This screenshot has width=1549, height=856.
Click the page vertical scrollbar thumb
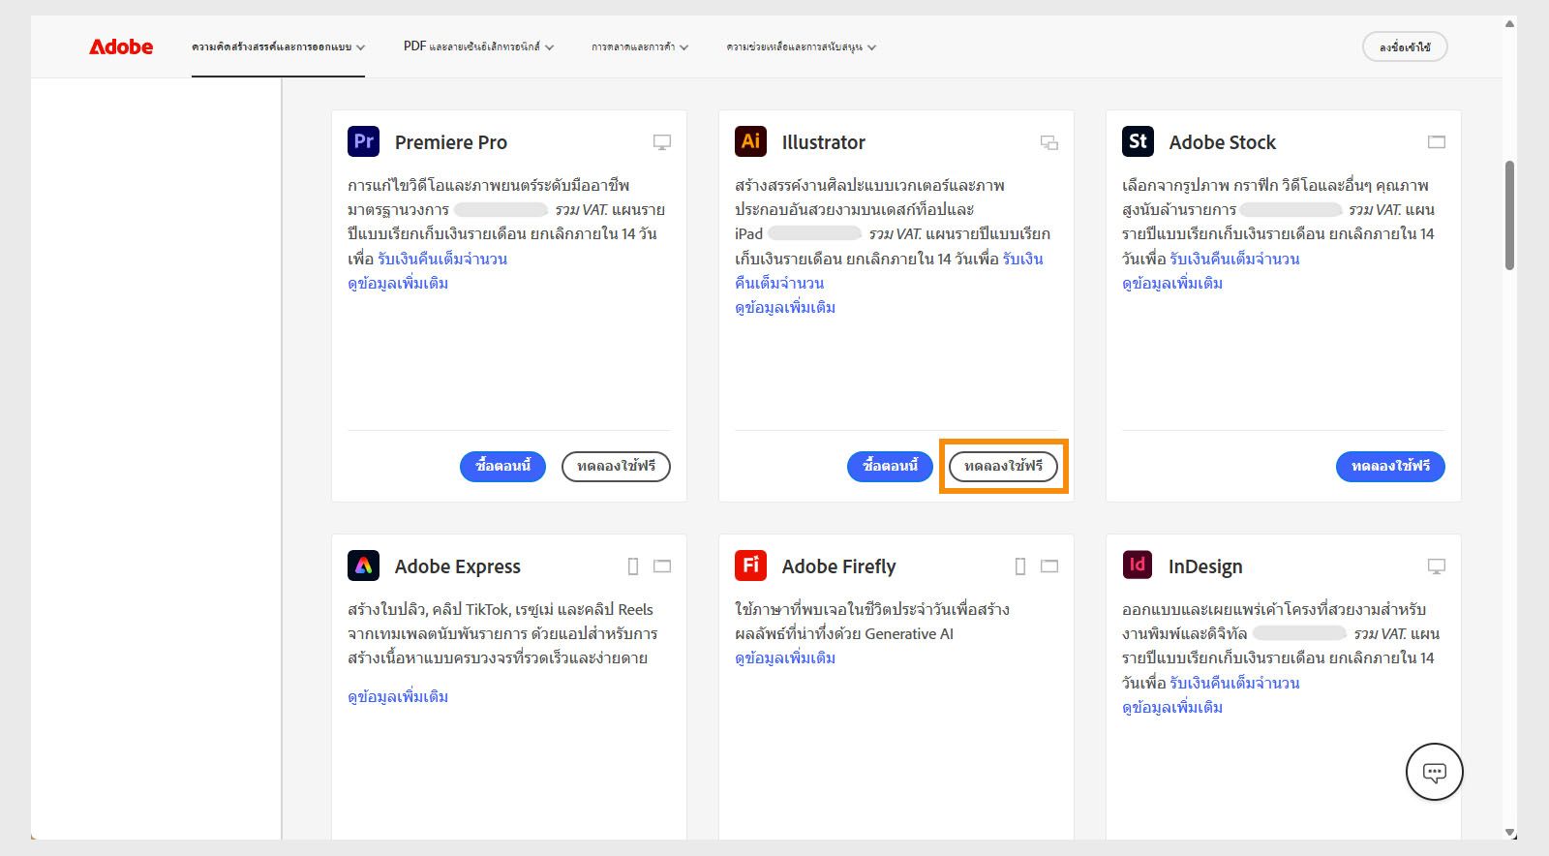tap(1509, 215)
